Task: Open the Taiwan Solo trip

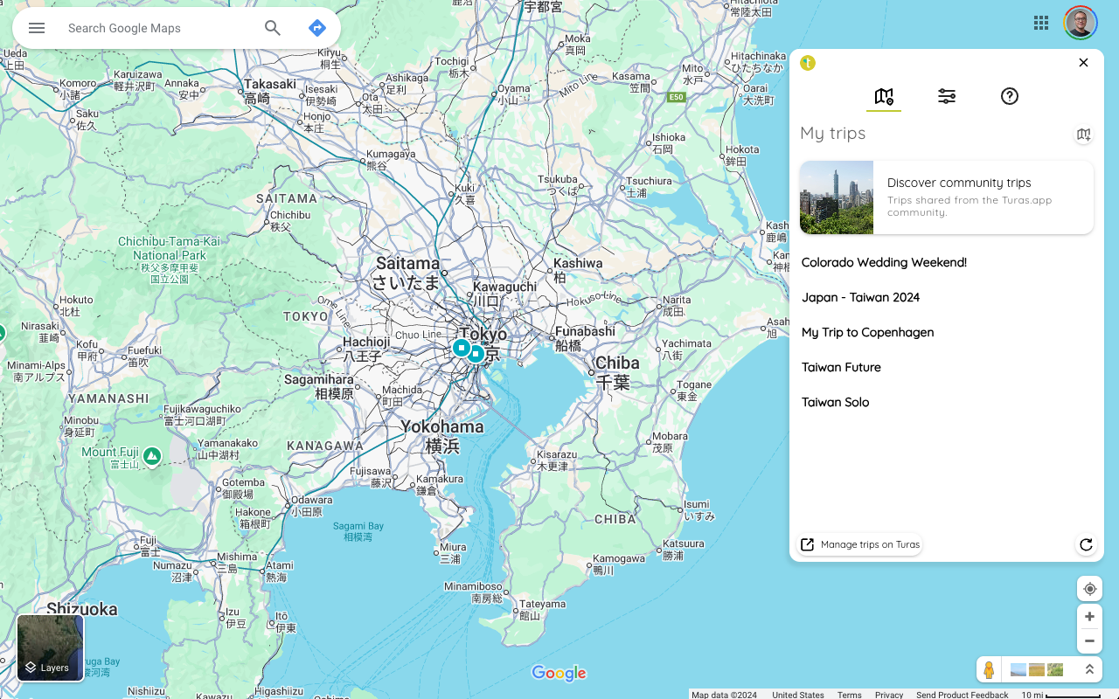Action: click(x=835, y=402)
